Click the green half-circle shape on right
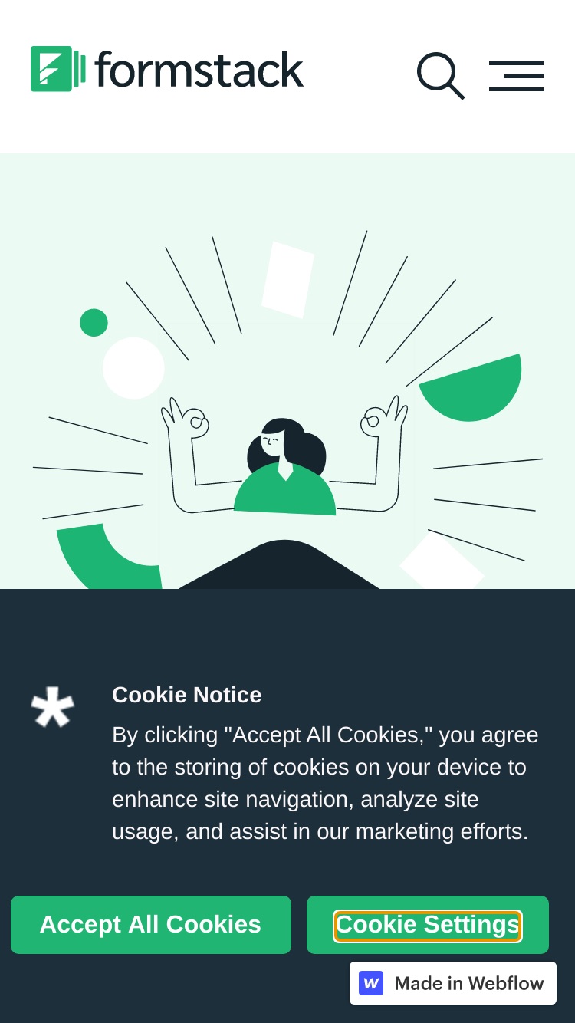 pos(475,387)
